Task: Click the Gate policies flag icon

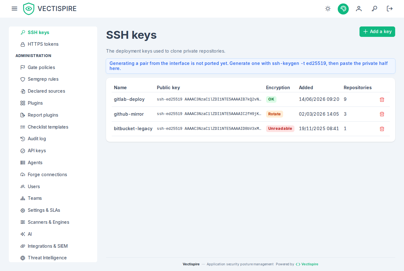Action: (23, 67)
